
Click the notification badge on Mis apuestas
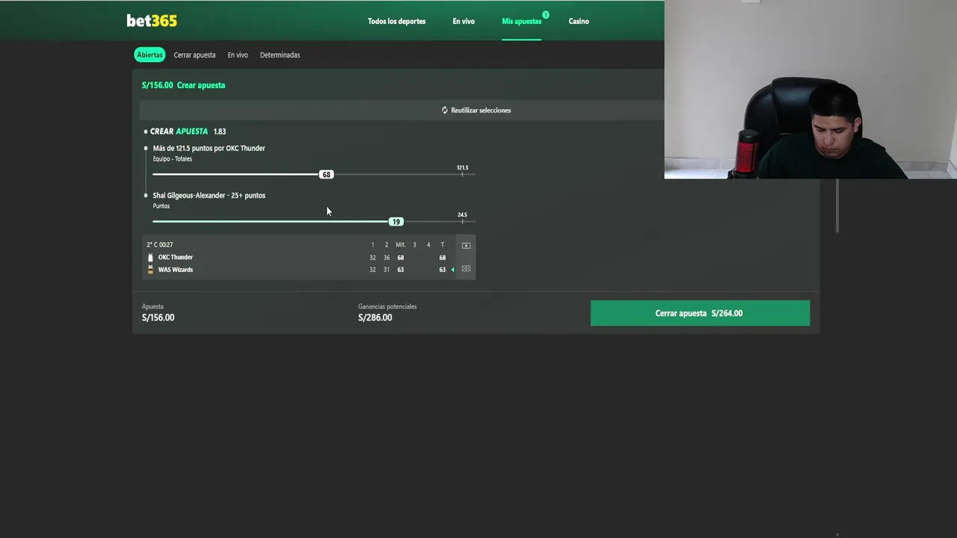[x=546, y=15]
